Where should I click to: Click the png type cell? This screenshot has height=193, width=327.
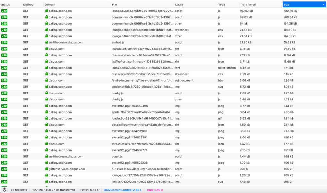[x=221, y=112]
